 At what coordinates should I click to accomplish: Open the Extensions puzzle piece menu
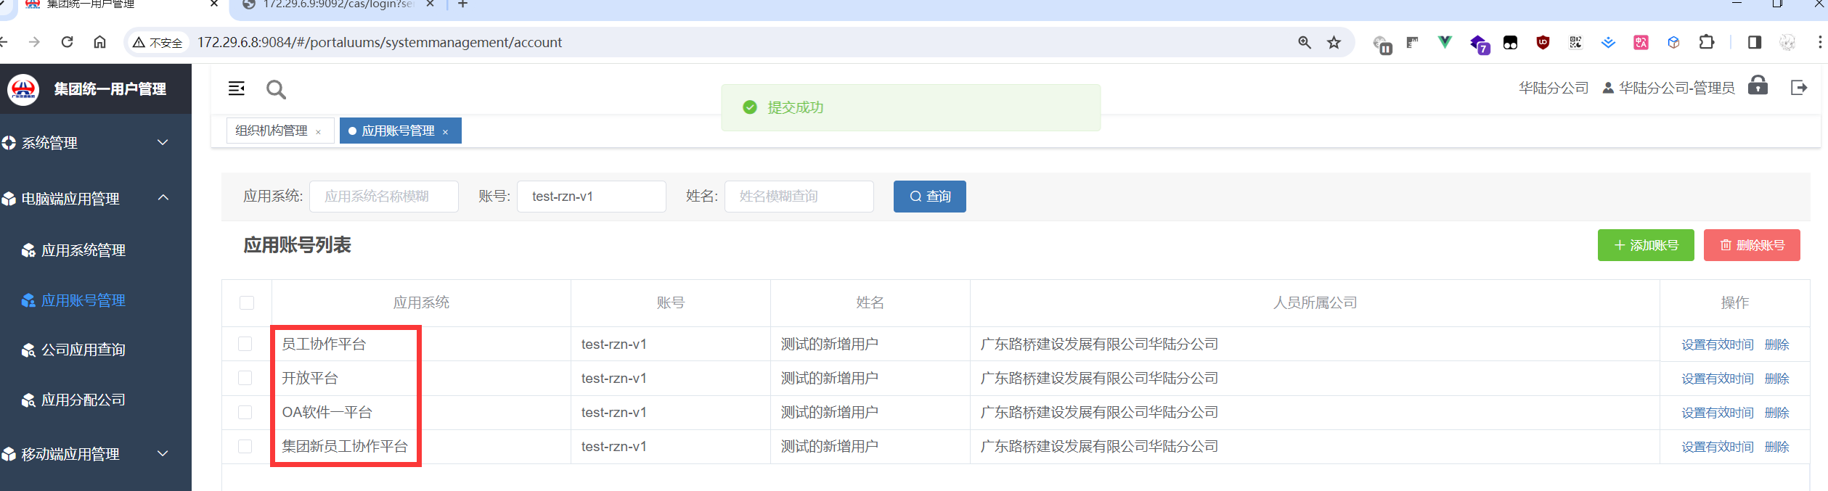(x=1707, y=42)
